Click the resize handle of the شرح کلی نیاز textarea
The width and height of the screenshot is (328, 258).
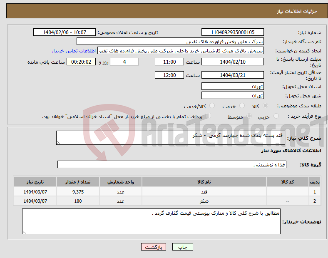(x=58, y=143)
